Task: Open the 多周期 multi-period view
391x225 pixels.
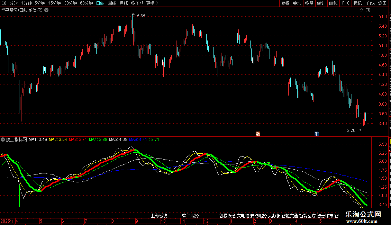Action: pyautogui.click(x=137, y=3)
